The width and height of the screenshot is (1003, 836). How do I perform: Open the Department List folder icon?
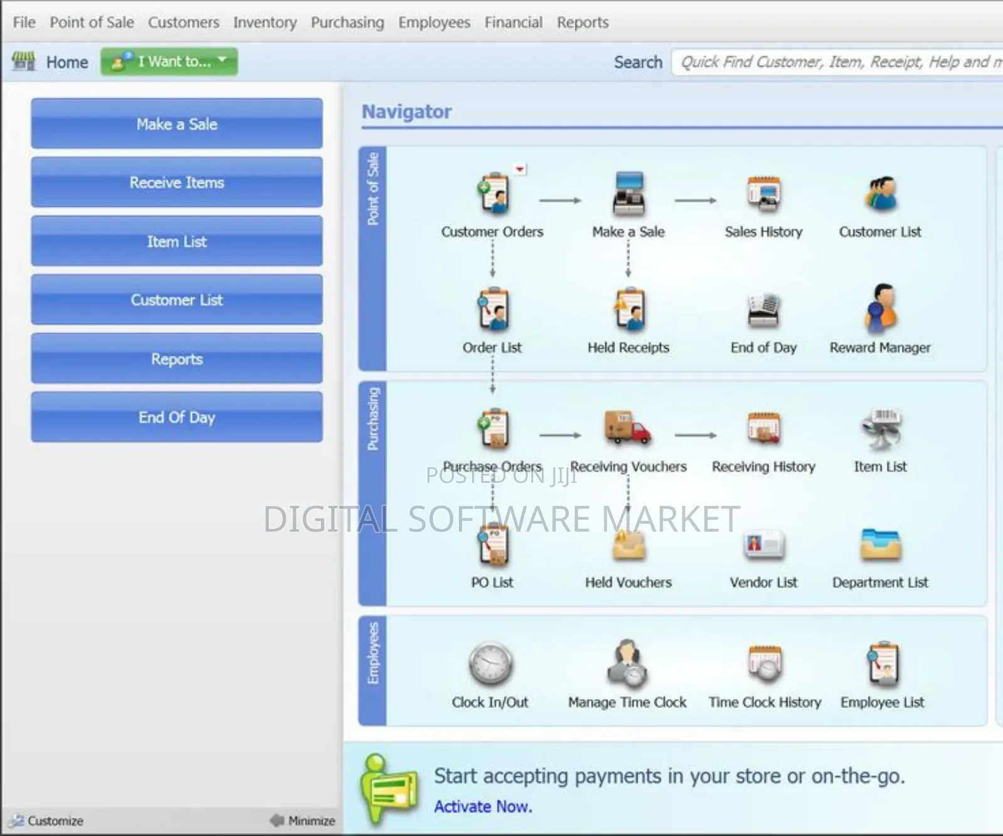880,546
